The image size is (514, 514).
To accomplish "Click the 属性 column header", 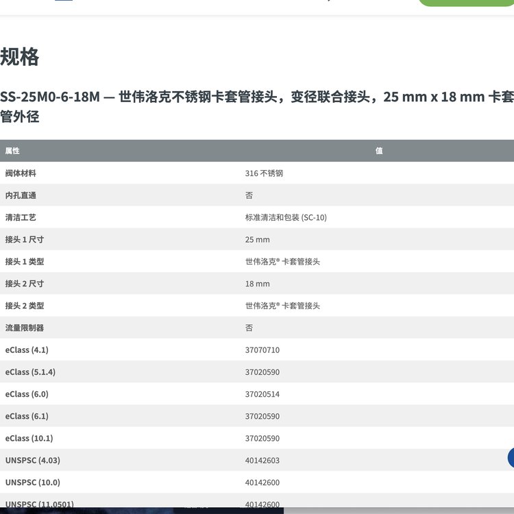I will 12,151.
